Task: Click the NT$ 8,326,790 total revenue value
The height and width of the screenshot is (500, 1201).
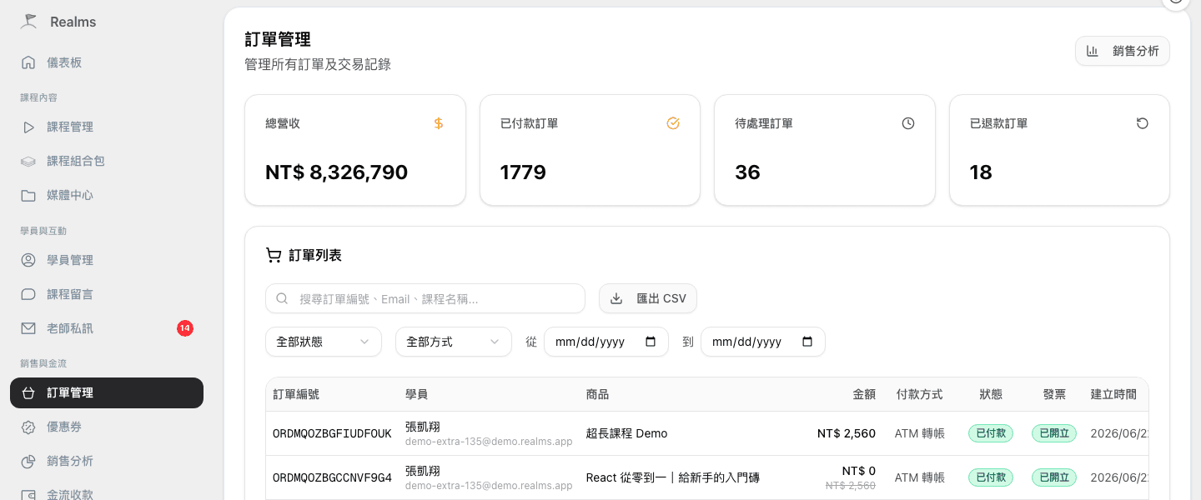Action: pyautogui.click(x=336, y=172)
